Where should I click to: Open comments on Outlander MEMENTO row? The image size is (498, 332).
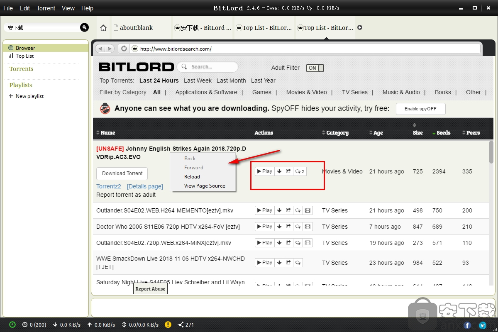[298, 210]
